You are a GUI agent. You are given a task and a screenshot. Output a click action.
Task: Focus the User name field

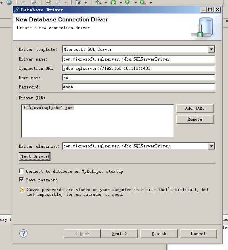pyautogui.click(x=139, y=78)
